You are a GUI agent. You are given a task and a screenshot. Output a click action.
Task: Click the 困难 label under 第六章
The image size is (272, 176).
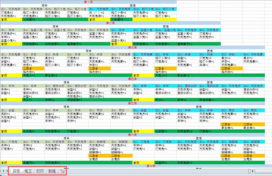point(199,138)
